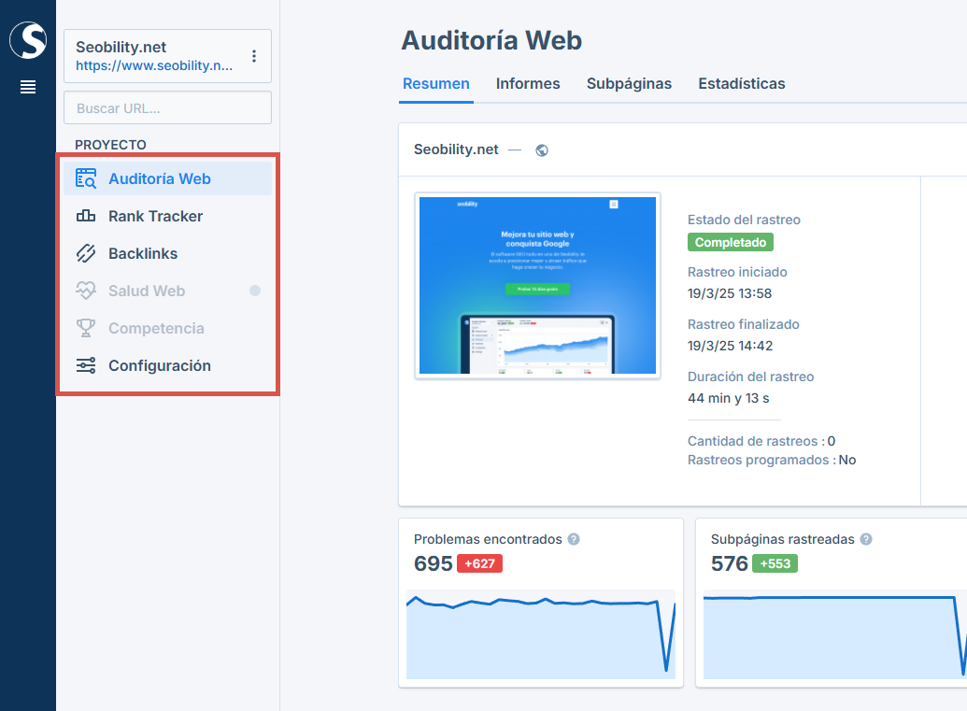
Task: Open Auditoría Web in sidebar
Action: tap(168, 178)
